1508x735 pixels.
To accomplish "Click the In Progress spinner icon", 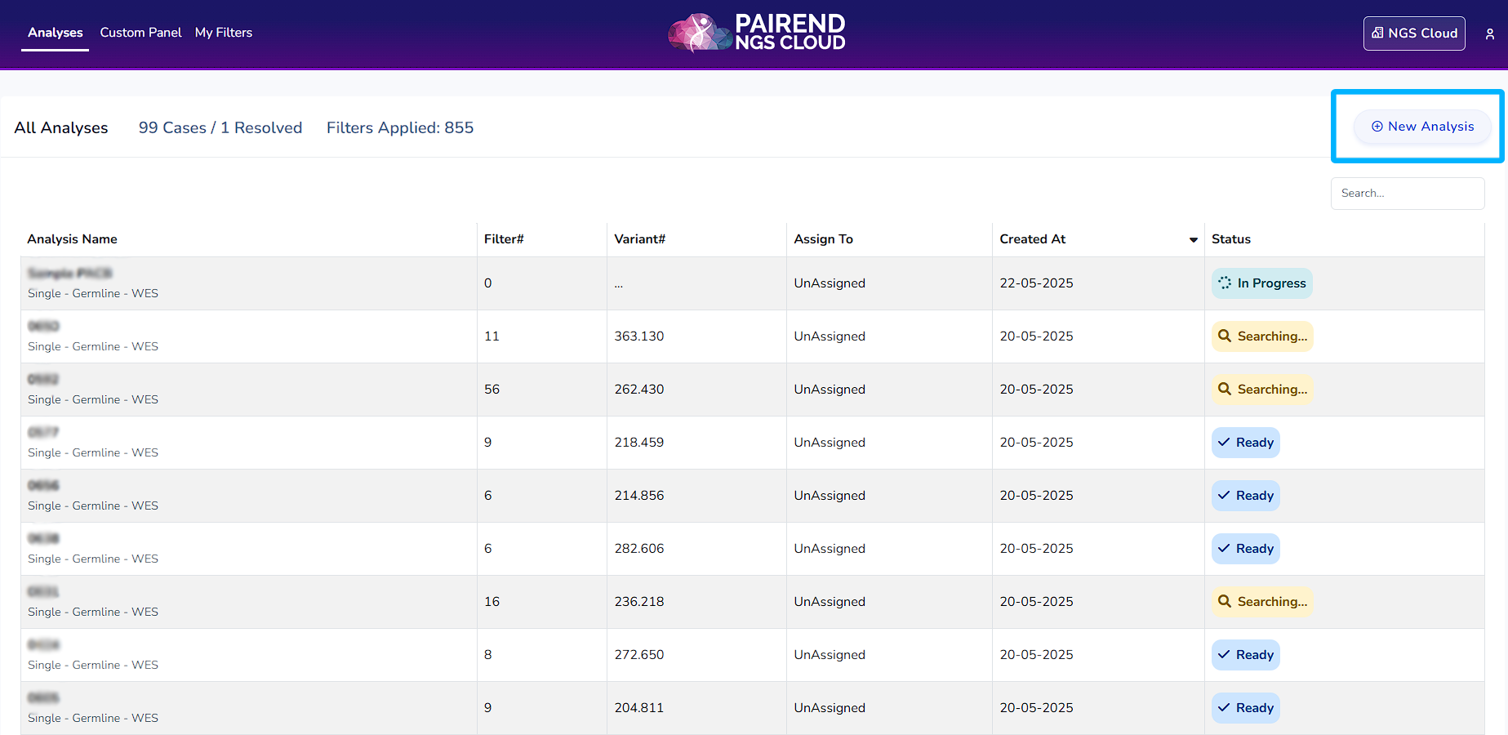I will point(1225,283).
